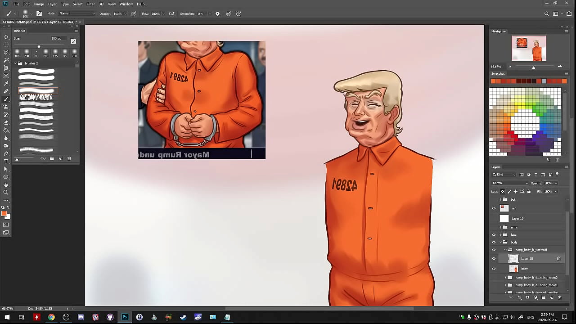Open the layer blend mode dropdown showing Normal

click(509, 183)
